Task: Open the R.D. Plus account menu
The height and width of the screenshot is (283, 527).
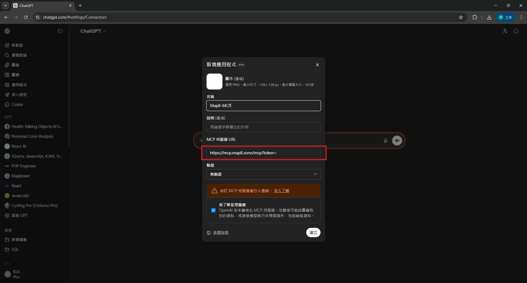Action: [x=34, y=274]
